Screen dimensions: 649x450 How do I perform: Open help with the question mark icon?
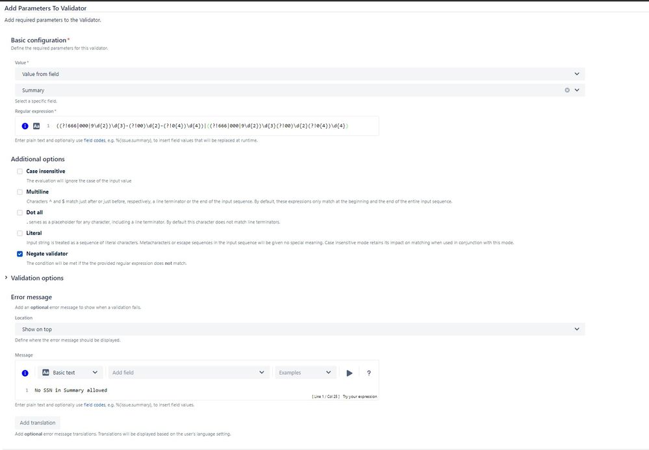click(x=369, y=373)
